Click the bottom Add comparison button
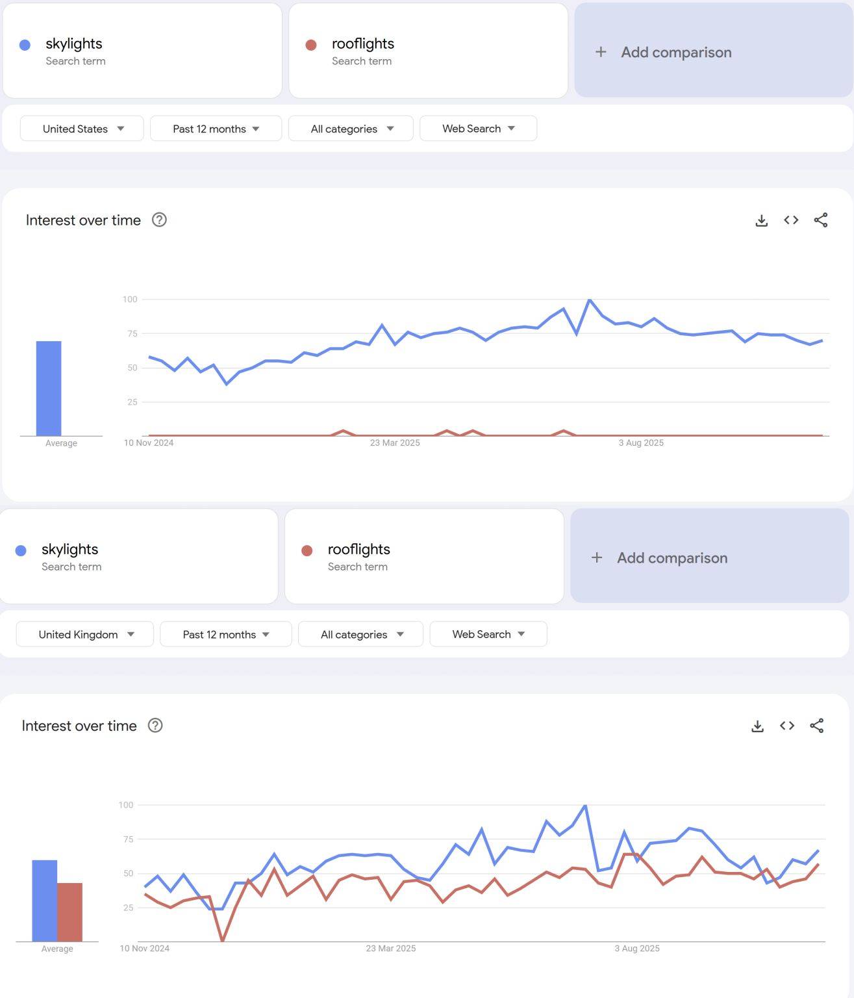The width and height of the screenshot is (854, 998). pyautogui.click(x=709, y=557)
